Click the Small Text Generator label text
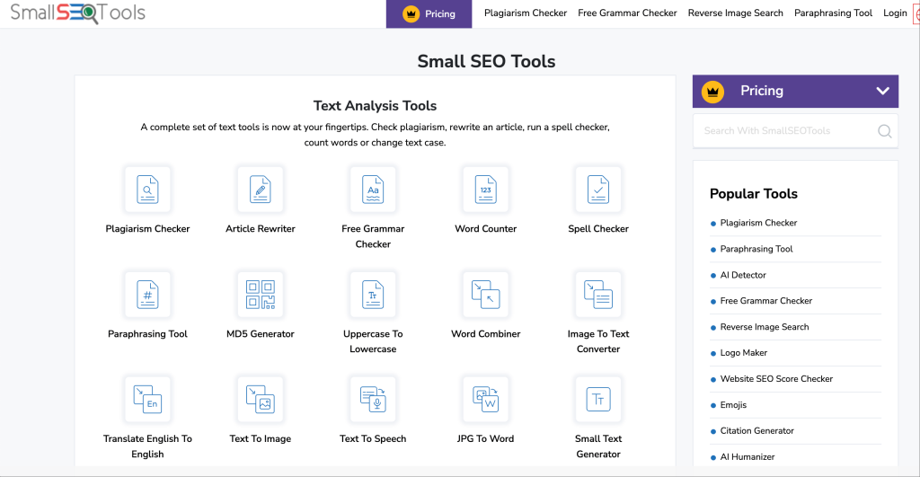The height and width of the screenshot is (477, 920). tap(598, 446)
